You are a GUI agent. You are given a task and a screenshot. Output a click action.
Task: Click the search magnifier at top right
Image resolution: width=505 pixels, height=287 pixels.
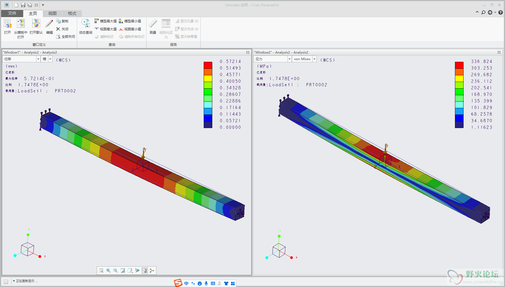[483, 12]
